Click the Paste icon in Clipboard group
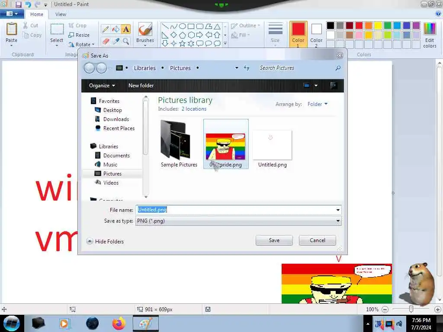 tap(12, 29)
